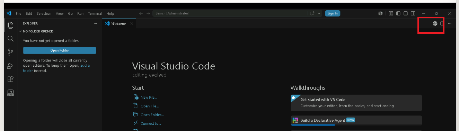Open the Search view in the activity bar

(10, 39)
